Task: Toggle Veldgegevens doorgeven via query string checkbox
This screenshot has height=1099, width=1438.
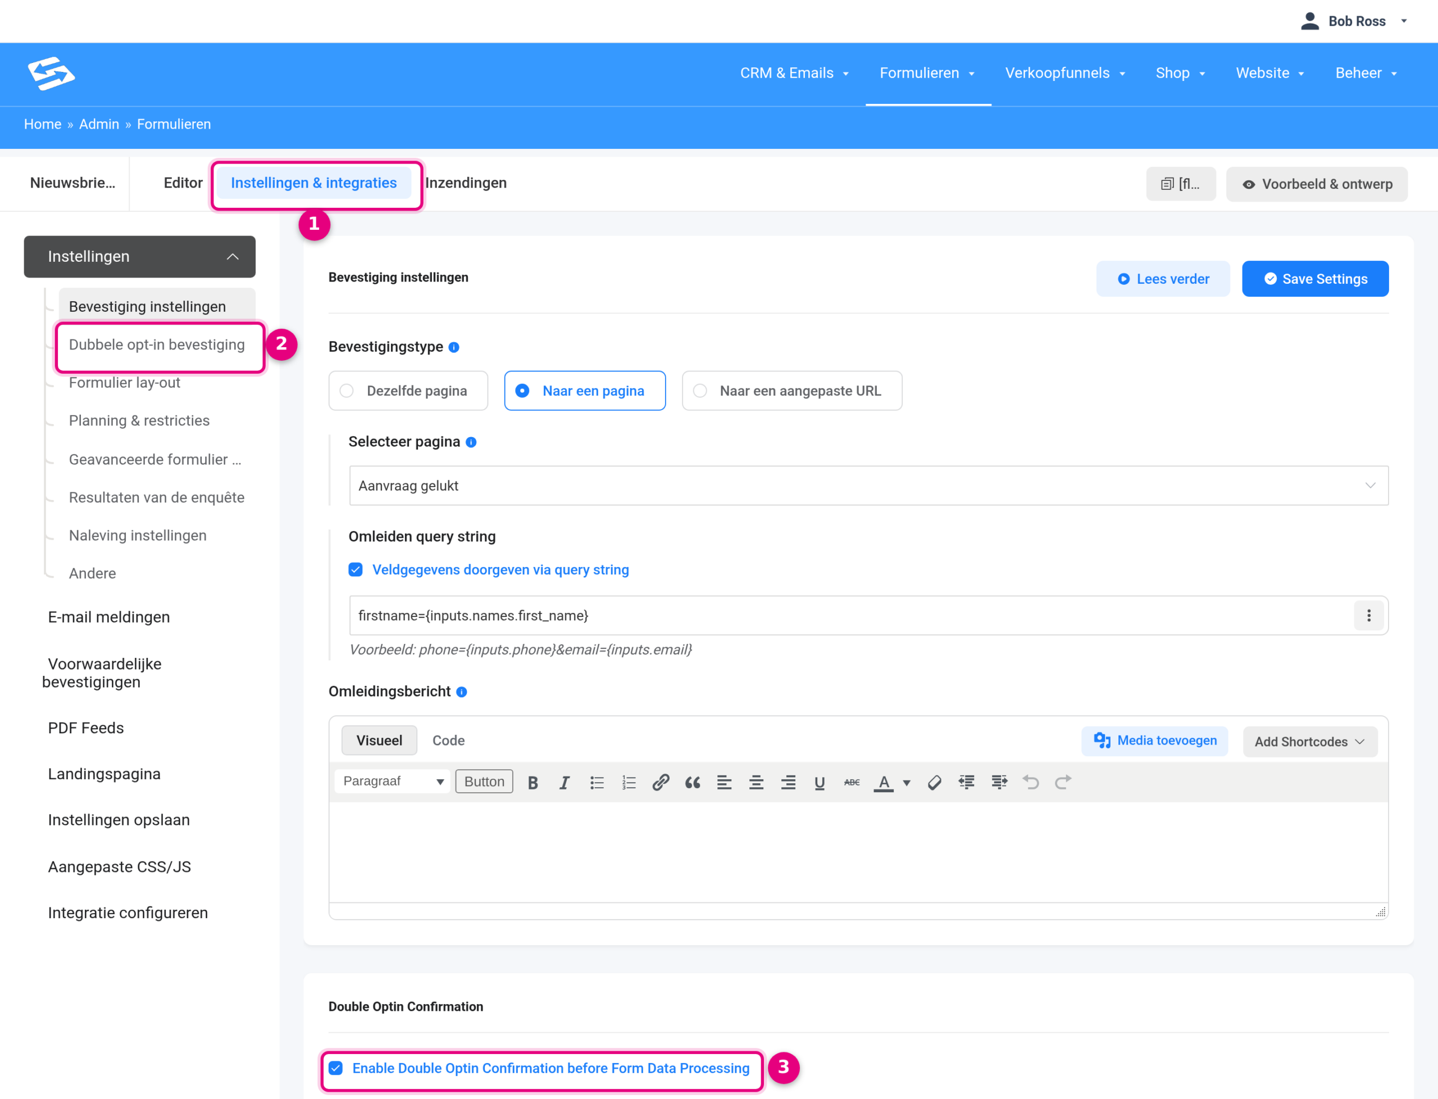Action: pos(356,570)
